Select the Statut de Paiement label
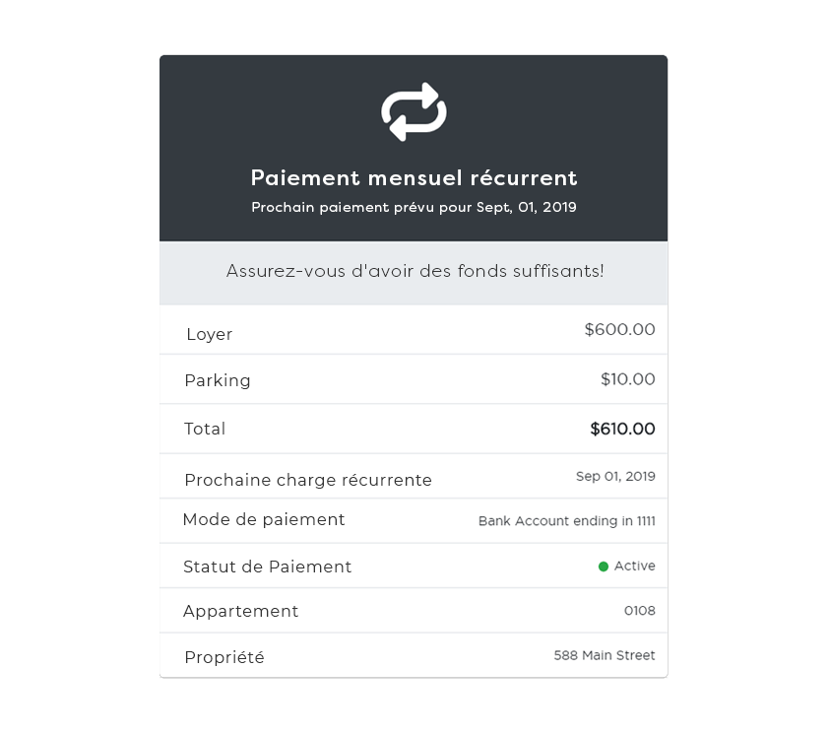This screenshot has height=734, width=829. (x=267, y=567)
